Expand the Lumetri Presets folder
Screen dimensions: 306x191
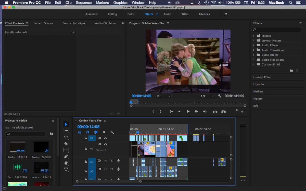(253, 40)
